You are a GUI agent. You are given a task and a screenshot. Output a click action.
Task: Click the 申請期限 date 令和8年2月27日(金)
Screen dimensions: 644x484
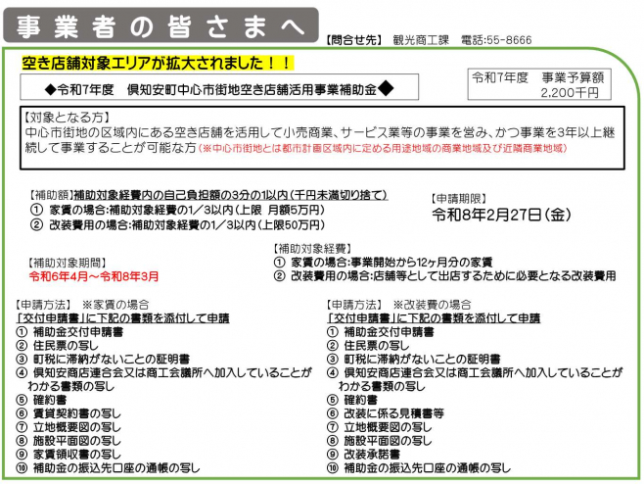pos(501,214)
